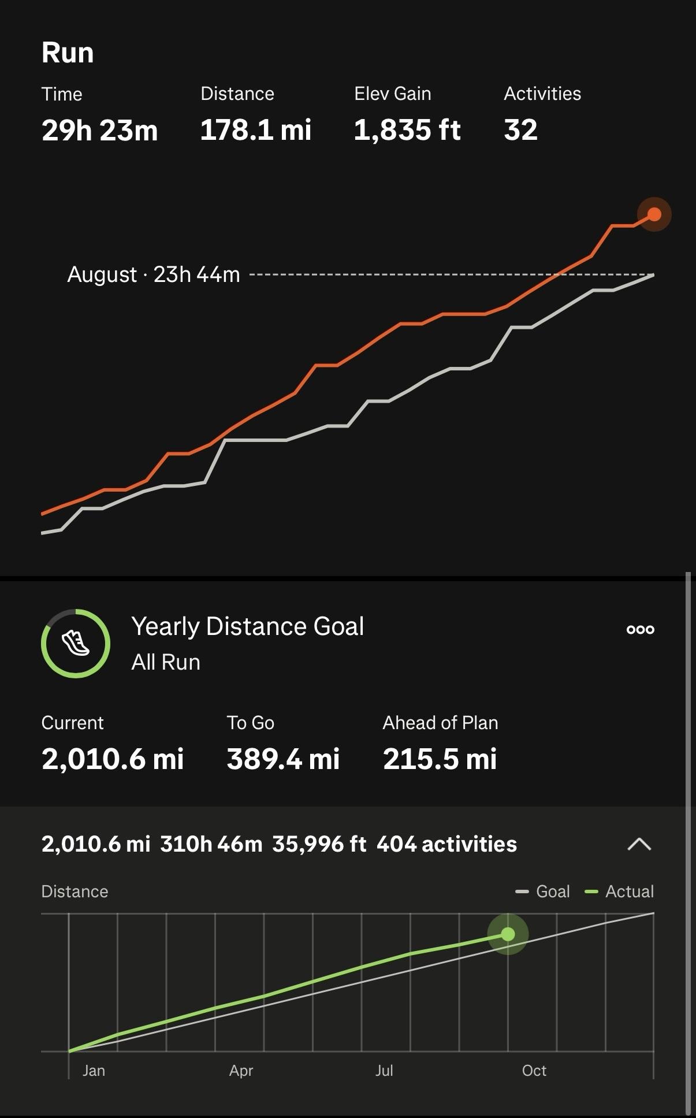Viewport: 696px width, 1118px height.
Task: Collapse the yearly goal details chevron
Action: (x=639, y=844)
